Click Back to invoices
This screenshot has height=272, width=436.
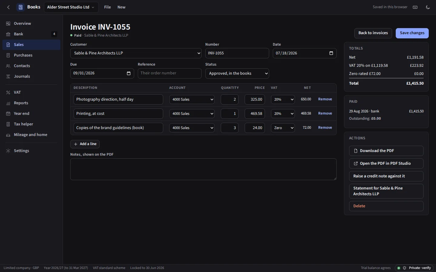[x=373, y=33]
